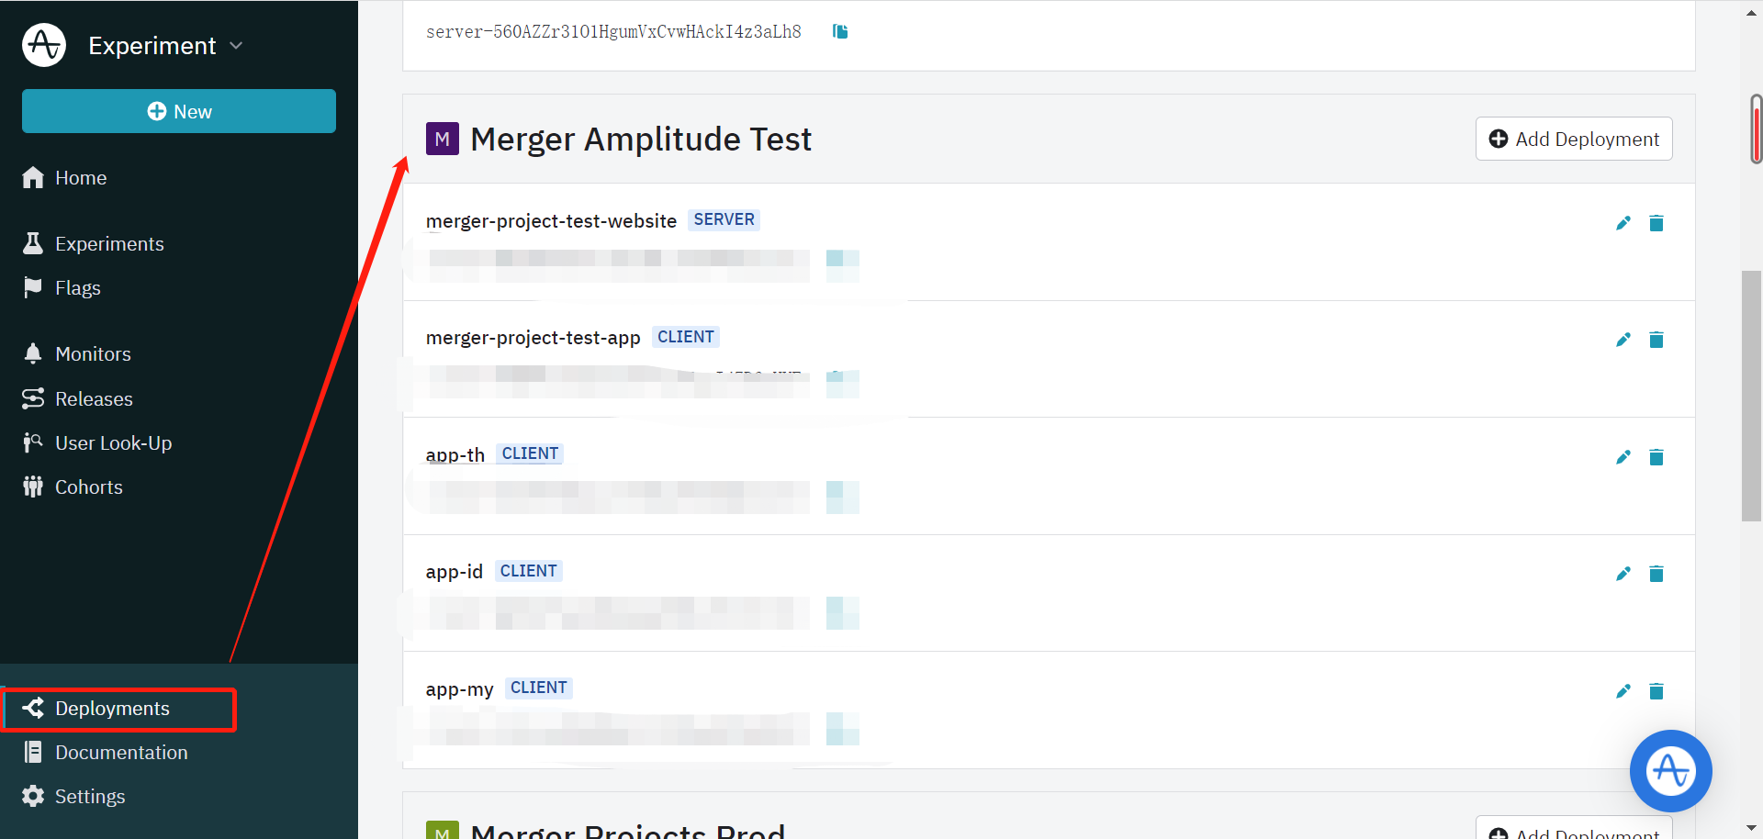The height and width of the screenshot is (839, 1763).
Task: Open Cohorts in the sidebar
Action: pyautogui.click(x=89, y=487)
